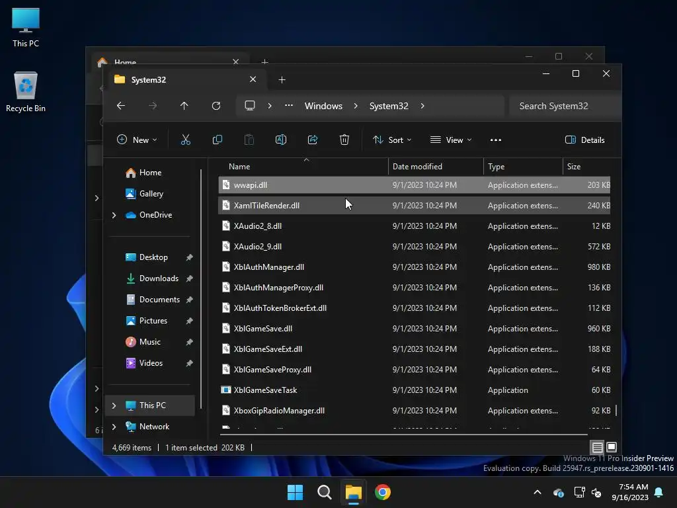
Task: Switch to details list view icon in status bar
Action: (x=597, y=448)
